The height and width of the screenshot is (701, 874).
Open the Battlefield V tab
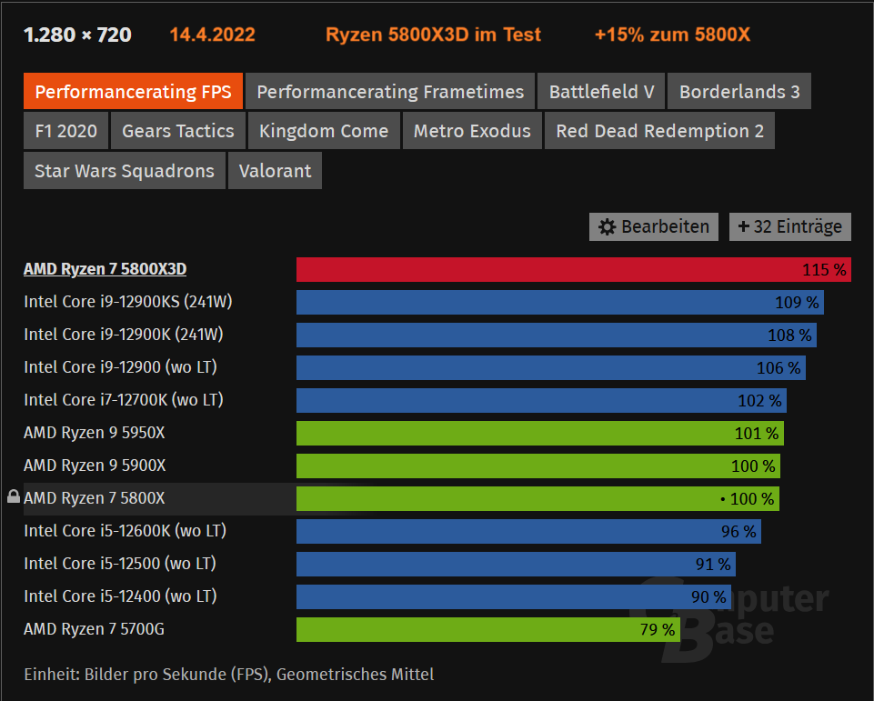coord(601,92)
